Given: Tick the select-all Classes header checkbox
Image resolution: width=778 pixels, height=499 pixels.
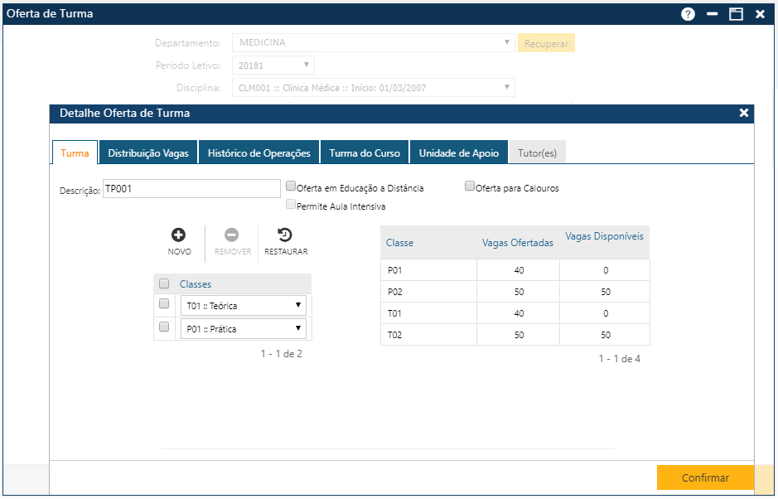Looking at the screenshot, I should point(164,283).
